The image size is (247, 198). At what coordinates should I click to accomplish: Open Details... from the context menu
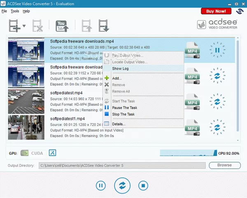[143, 124]
